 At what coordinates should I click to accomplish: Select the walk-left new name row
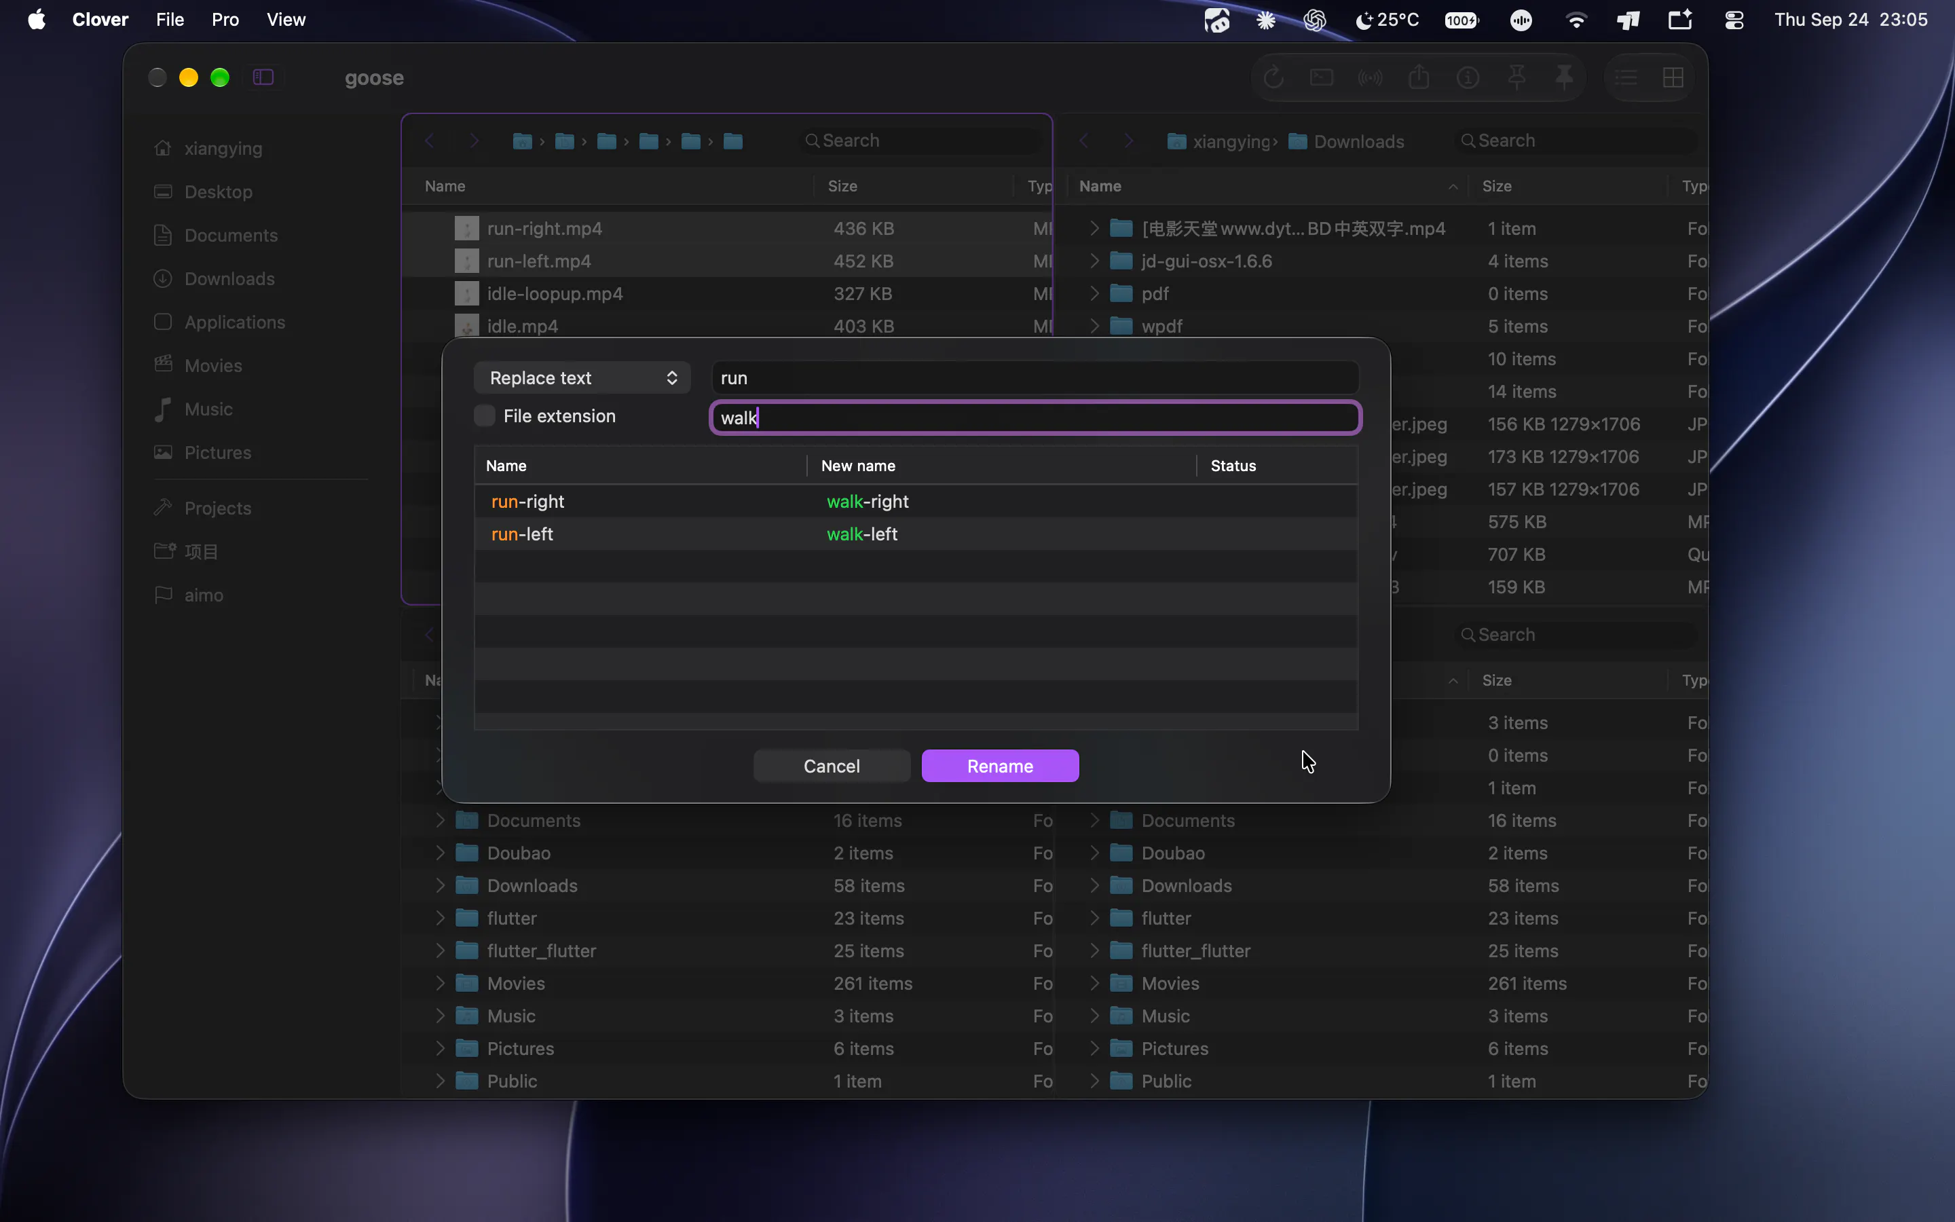862,534
